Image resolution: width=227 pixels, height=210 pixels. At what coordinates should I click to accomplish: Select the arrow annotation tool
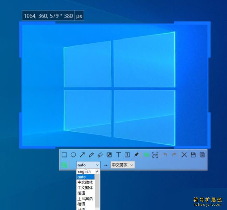coord(82,155)
